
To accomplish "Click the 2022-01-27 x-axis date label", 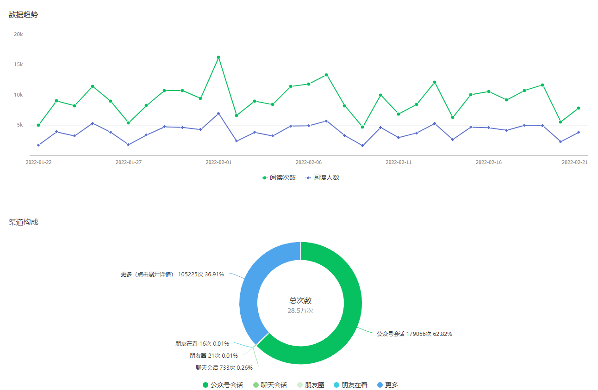I will pyautogui.click(x=129, y=163).
